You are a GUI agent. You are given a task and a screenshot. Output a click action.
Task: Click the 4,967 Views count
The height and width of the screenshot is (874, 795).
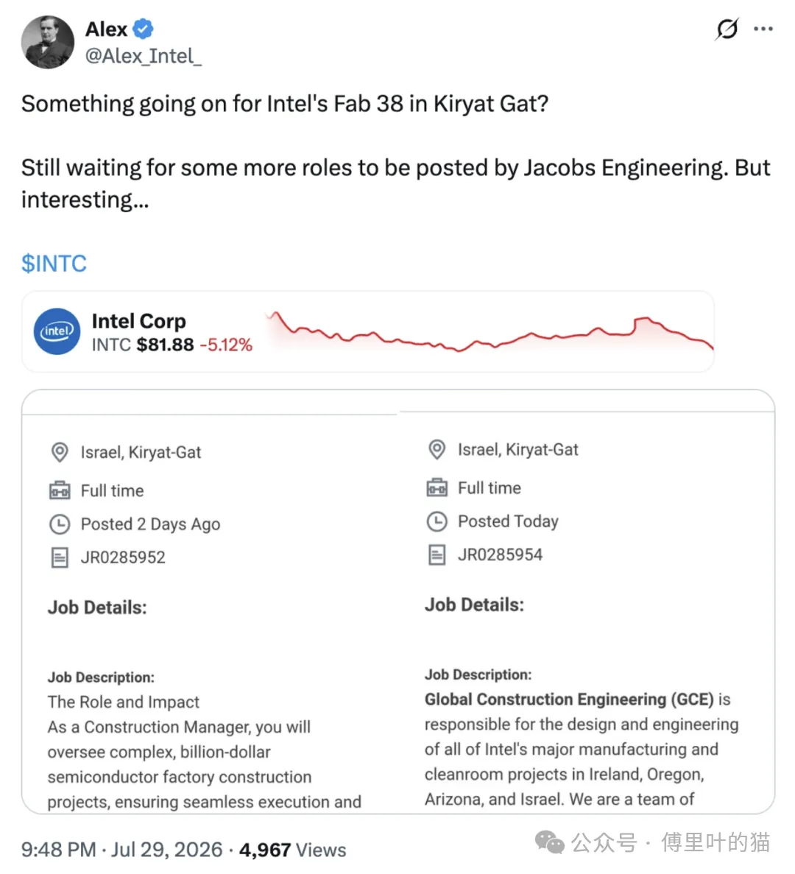click(292, 850)
